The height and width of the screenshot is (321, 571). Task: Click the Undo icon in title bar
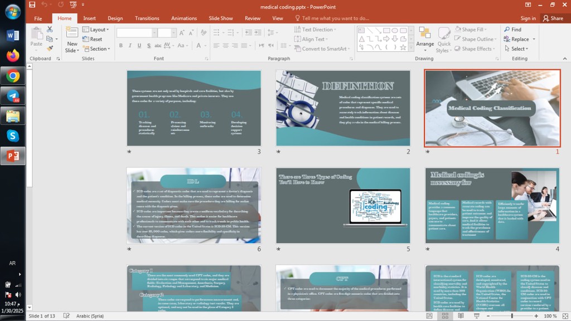tap(45, 4)
